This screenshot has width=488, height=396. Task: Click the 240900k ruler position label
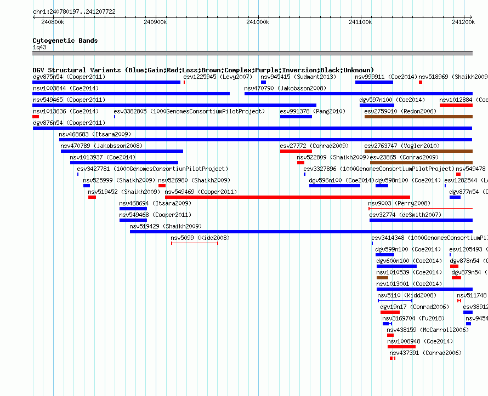[155, 22]
